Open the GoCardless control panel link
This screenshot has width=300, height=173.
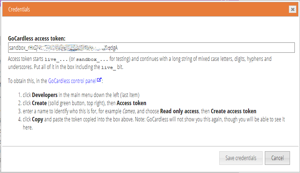pyautogui.click(x=72, y=81)
